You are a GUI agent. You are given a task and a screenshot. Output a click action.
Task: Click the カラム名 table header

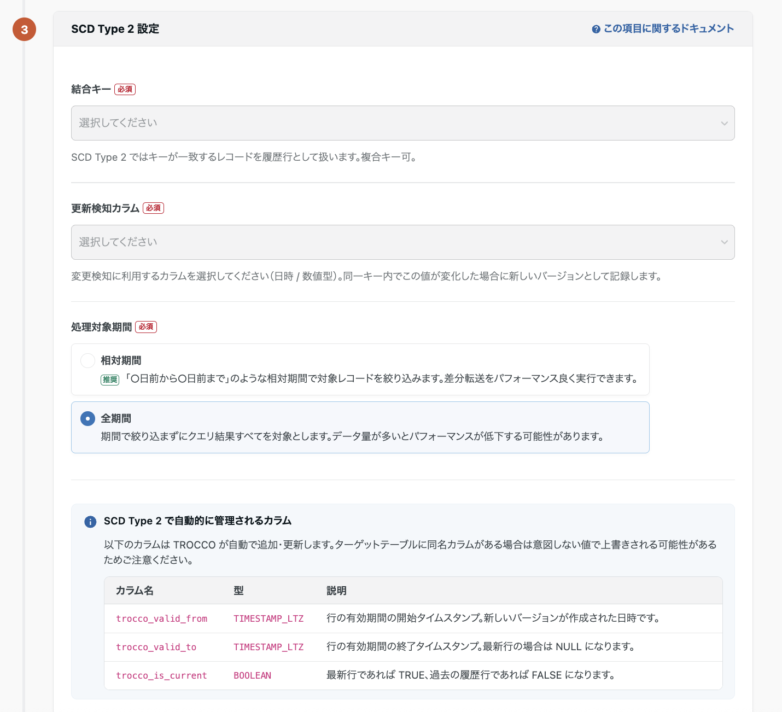pos(135,591)
